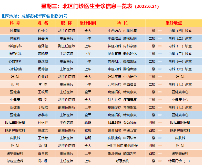Click the arrow icon in 曹泽慧's row
The width and height of the screenshot is (204, 165).
pyautogui.click(x=160, y=46)
